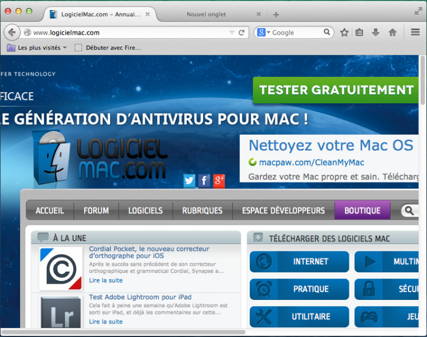427x337 pixels.
Task: Open a new tab with plus button
Action: 276,15
